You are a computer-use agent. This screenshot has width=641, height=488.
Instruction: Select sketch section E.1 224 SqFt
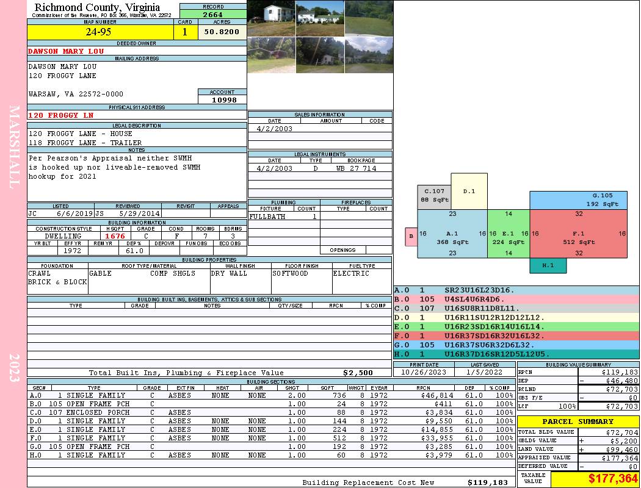509,234
